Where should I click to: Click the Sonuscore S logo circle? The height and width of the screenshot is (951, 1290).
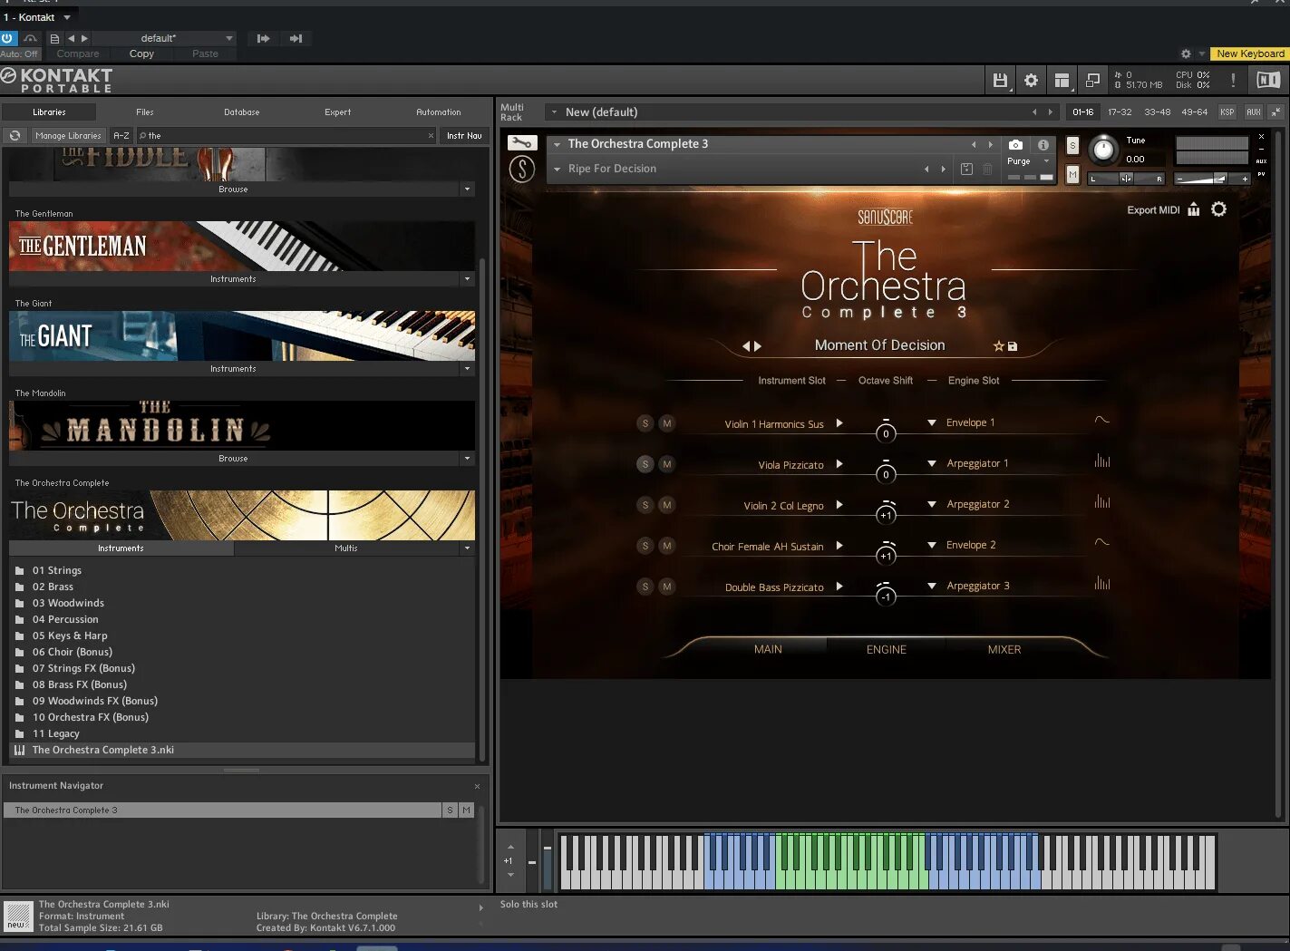click(522, 169)
